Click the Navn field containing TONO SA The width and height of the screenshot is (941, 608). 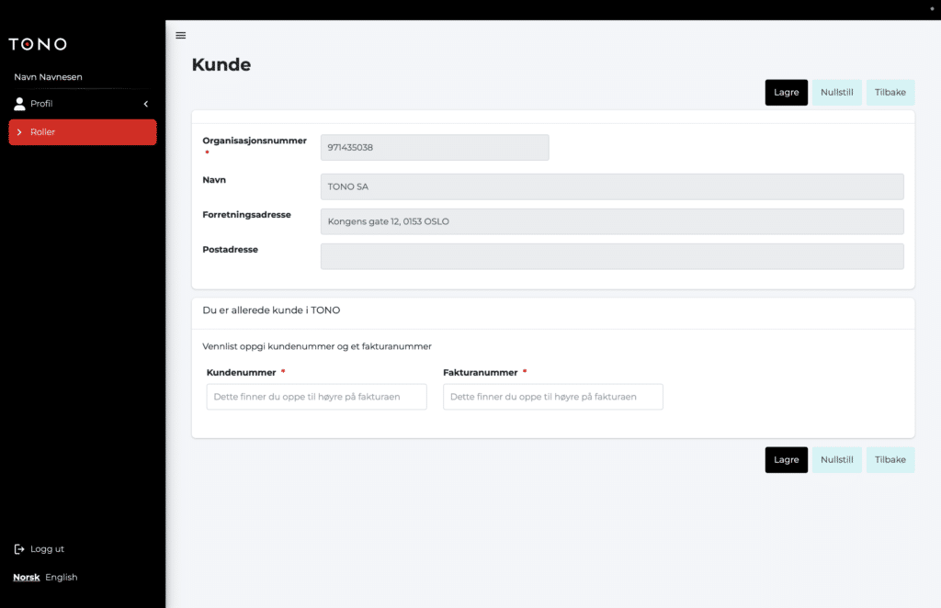(612, 186)
